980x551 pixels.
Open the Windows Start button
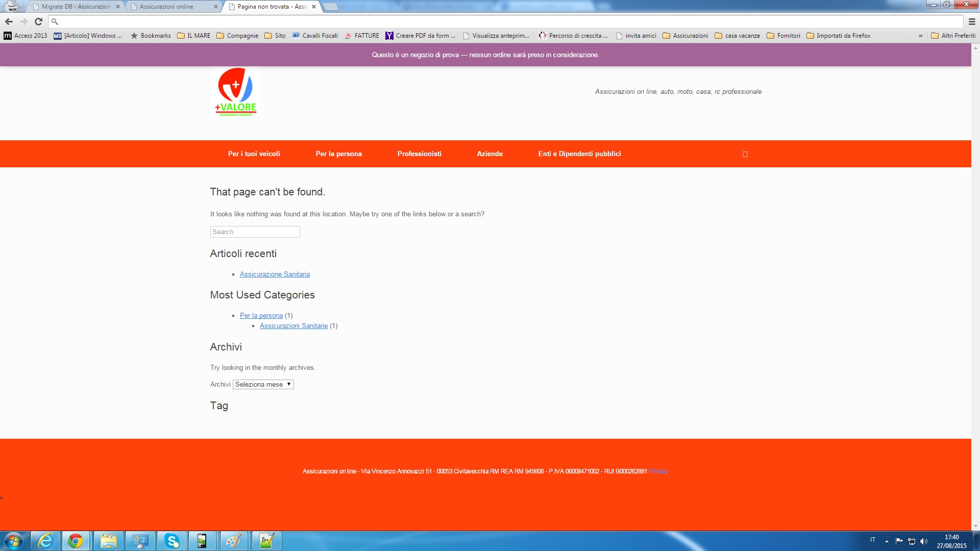pos(14,541)
